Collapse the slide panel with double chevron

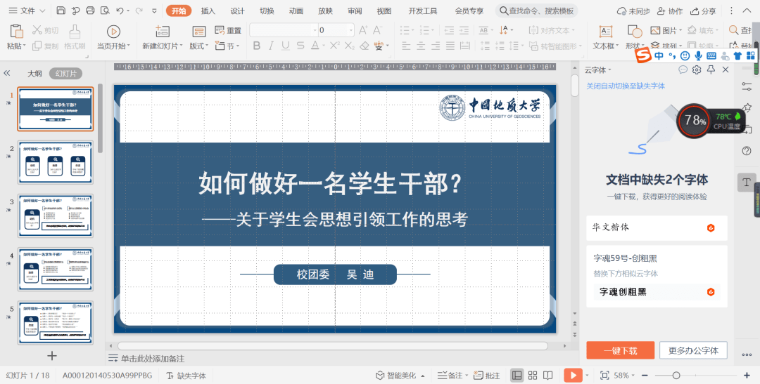tap(7, 73)
